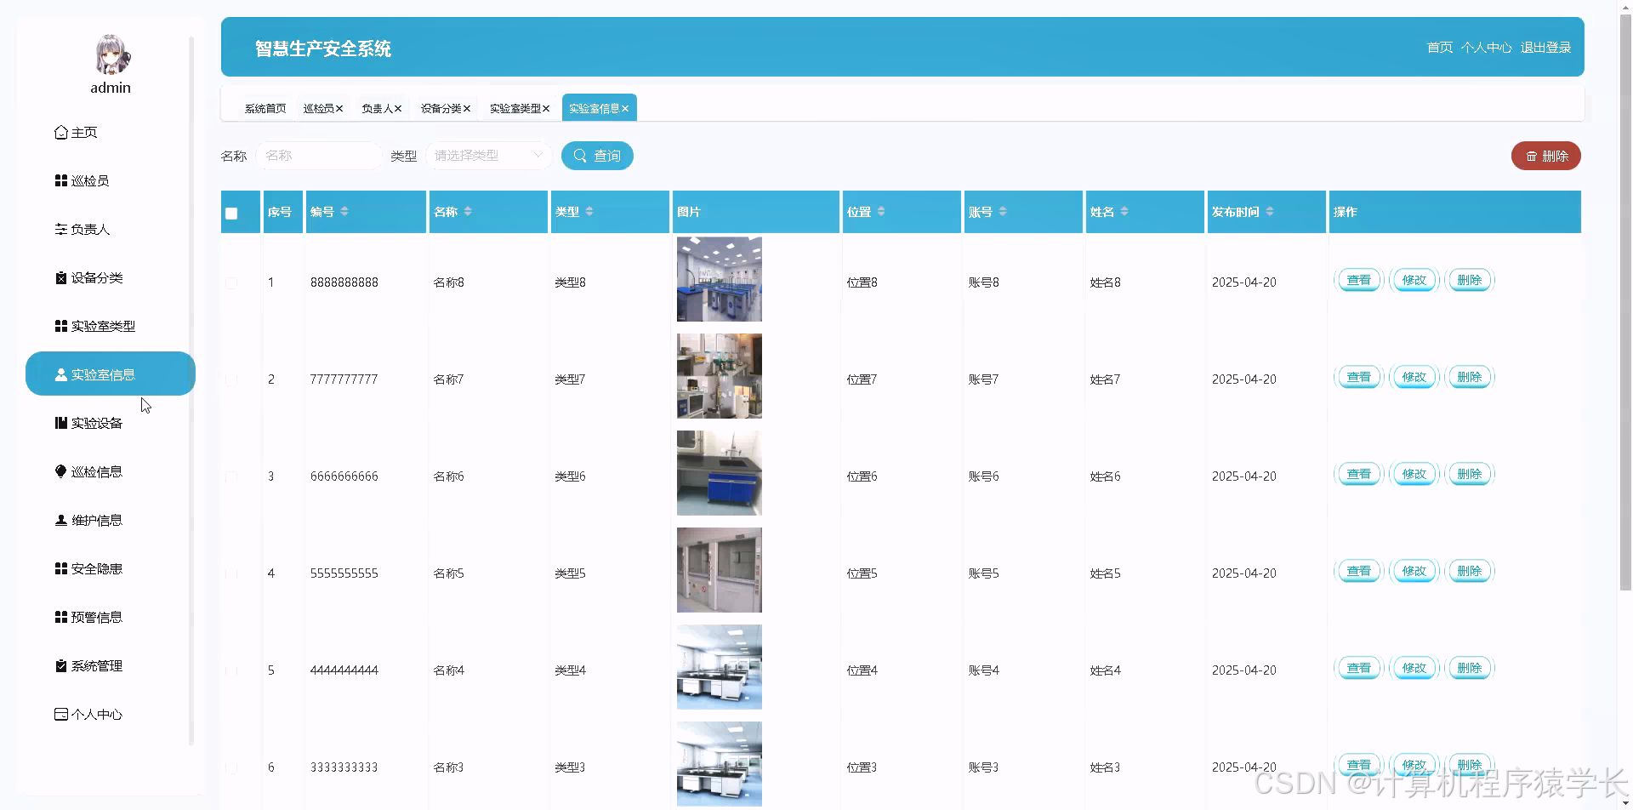Click cell text 8888888888
This screenshot has width=1633, height=810.
click(x=344, y=282)
